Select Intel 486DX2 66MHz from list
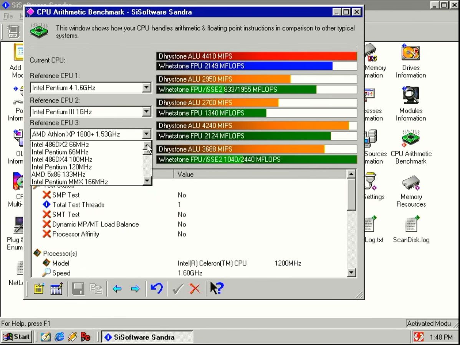 click(87, 145)
